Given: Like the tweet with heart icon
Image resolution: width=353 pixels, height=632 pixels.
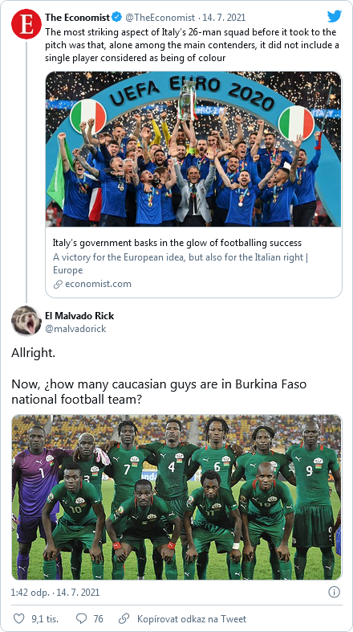Looking at the screenshot, I should [x=19, y=618].
